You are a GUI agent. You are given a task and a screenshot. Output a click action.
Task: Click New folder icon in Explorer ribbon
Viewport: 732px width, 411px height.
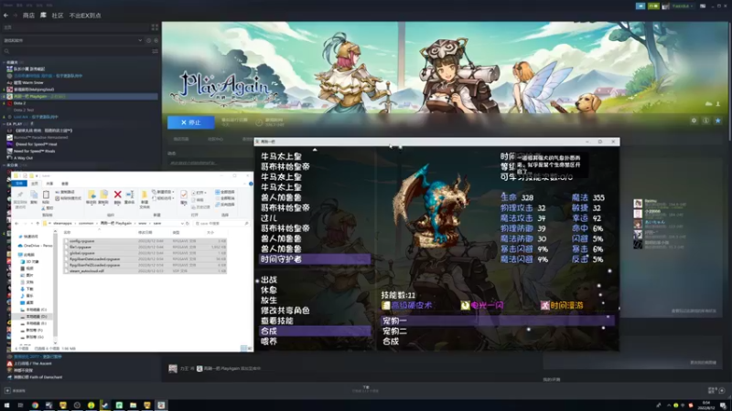pos(145,198)
